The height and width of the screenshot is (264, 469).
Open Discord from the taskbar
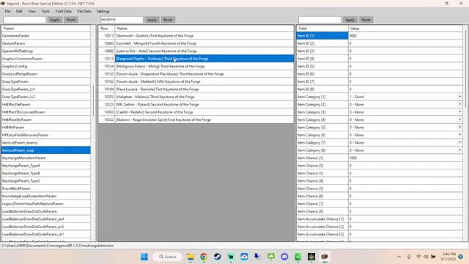(x=284, y=257)
